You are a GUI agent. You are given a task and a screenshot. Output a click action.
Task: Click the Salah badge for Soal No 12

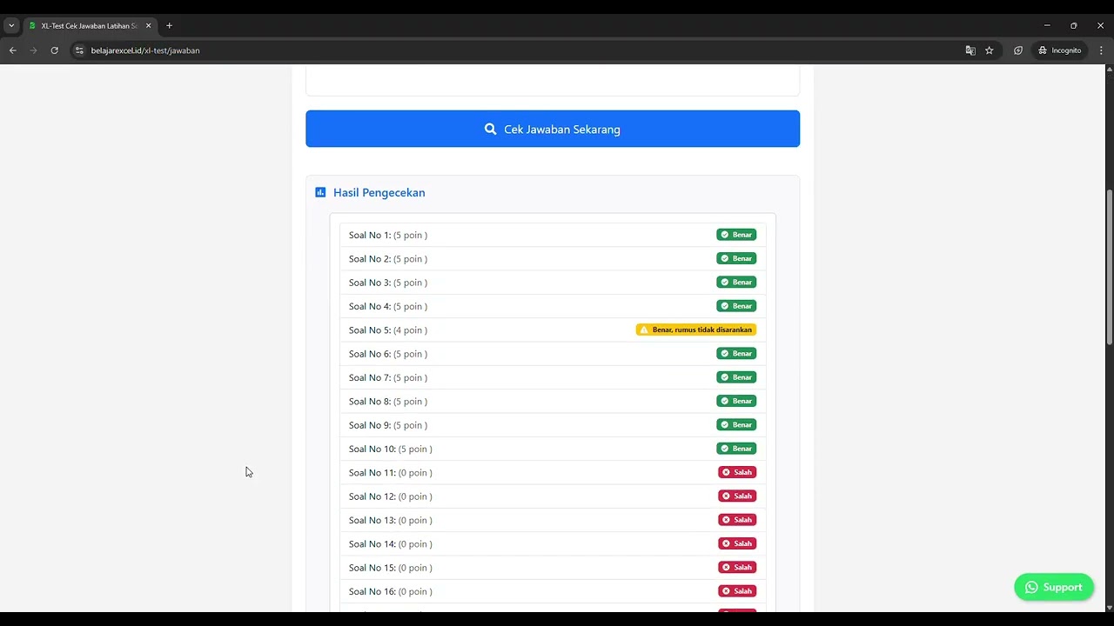click(737, 496)
